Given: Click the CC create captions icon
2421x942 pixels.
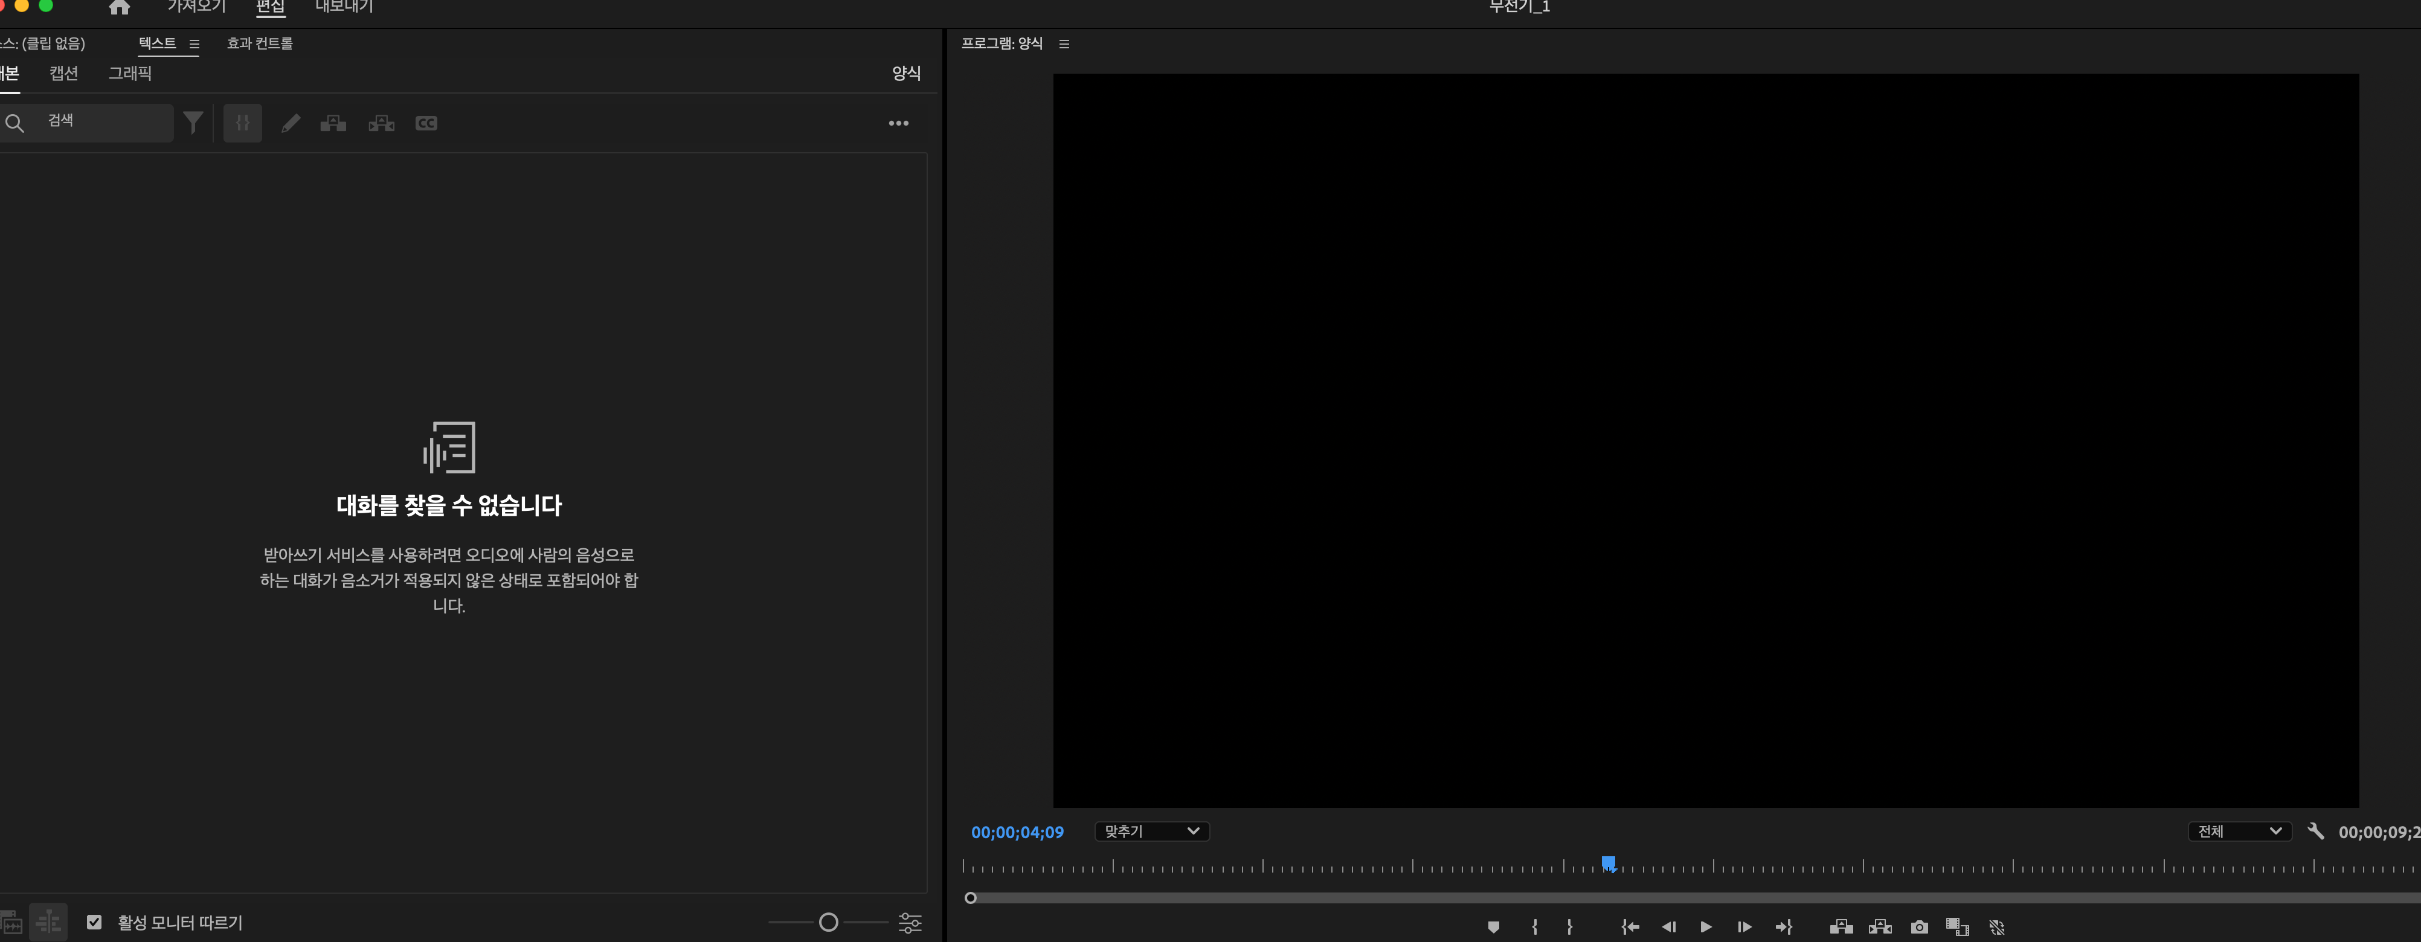Looking at the screenshot, I should click(426, 123).
